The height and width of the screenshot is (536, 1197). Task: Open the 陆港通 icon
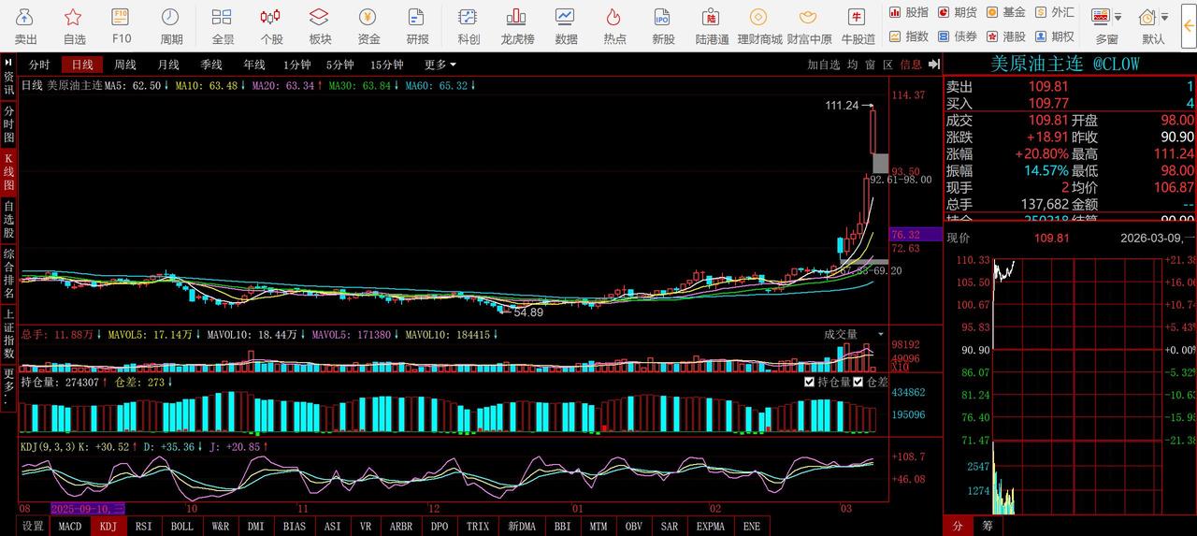712,25
